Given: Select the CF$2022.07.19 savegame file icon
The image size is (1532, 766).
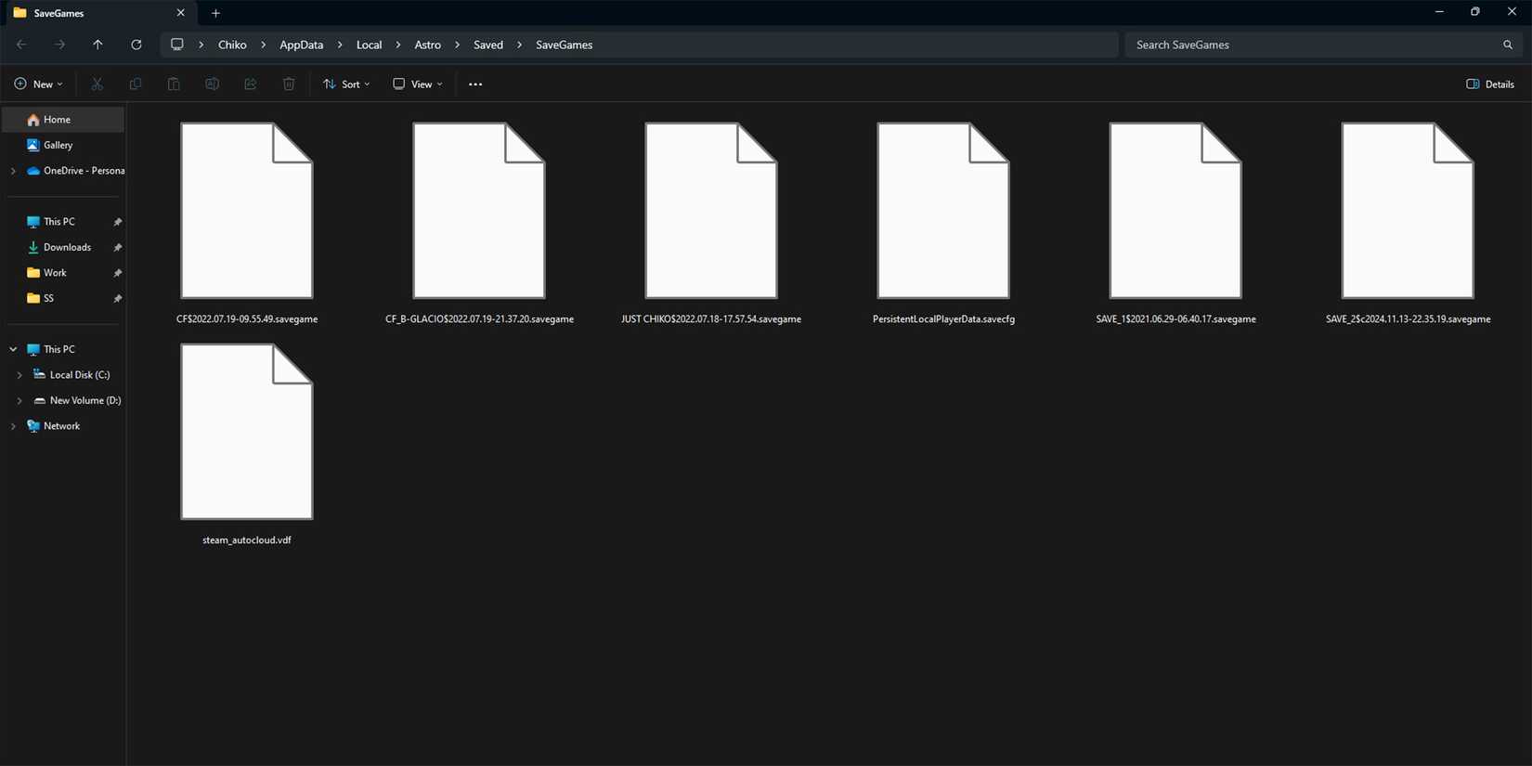Looking at the screenshot, I should 247,211.
